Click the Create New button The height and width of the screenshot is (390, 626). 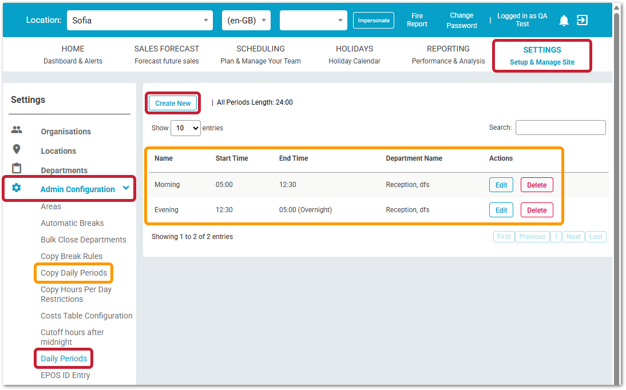pyautogui.click(x=173, y=103)
